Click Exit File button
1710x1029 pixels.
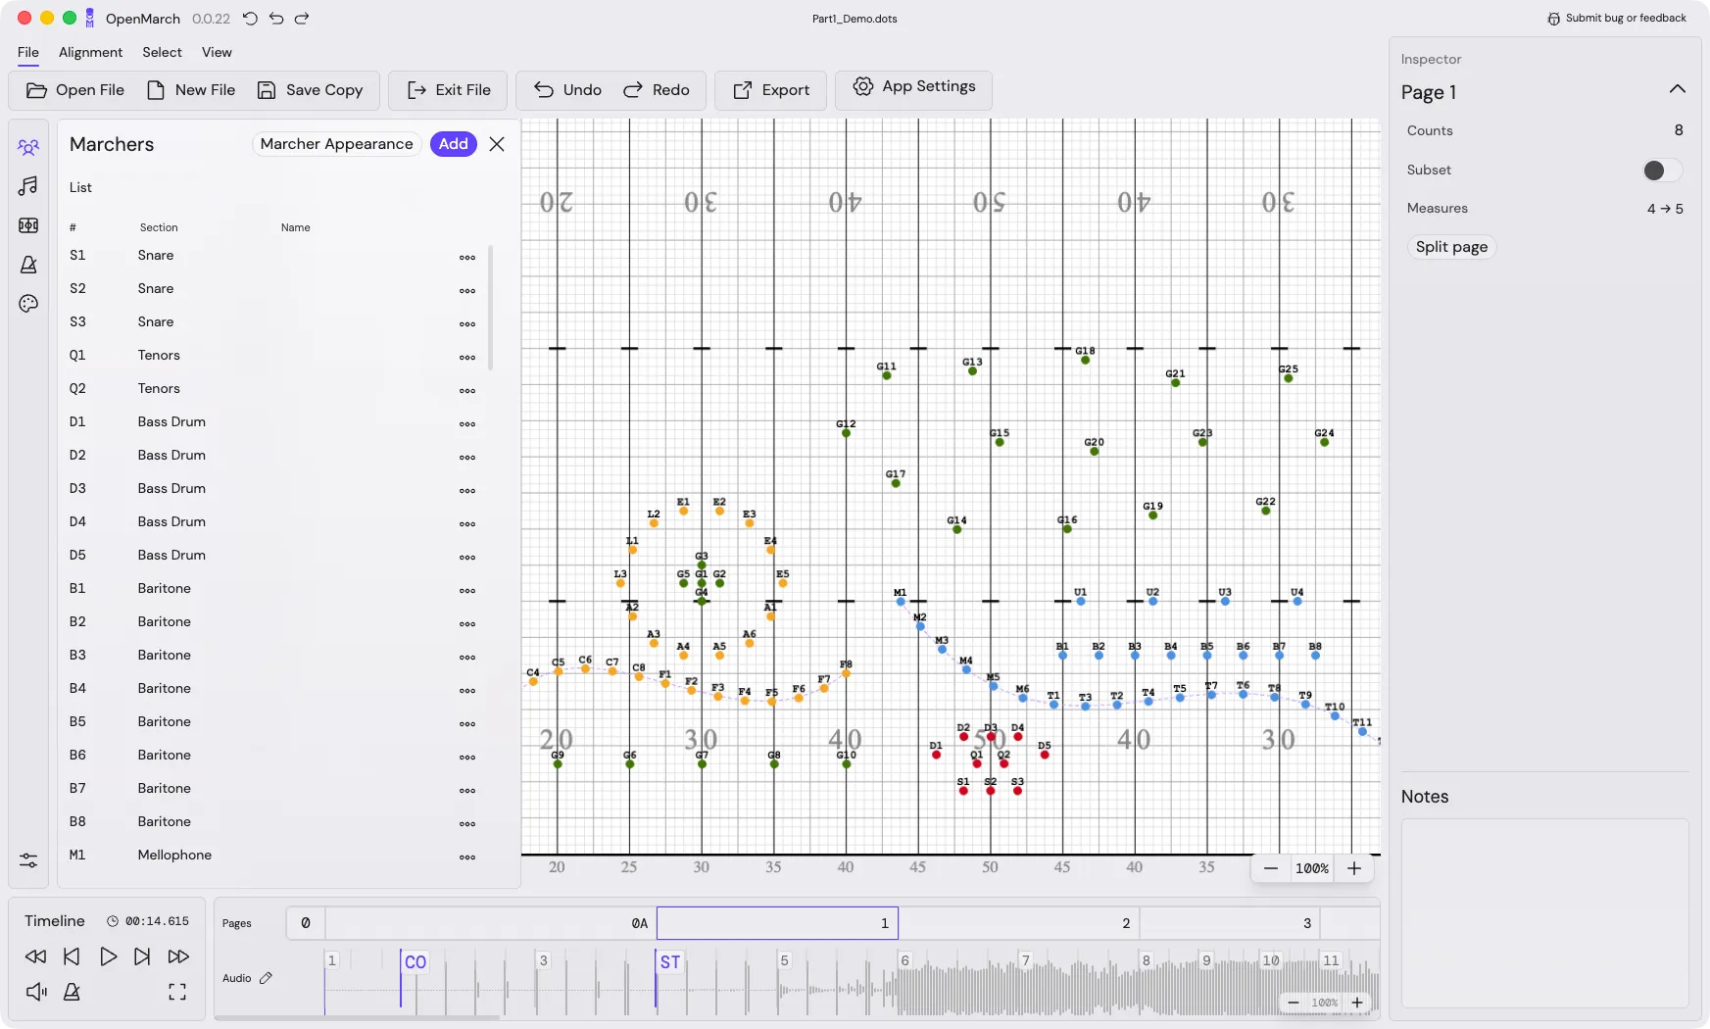(x=448, y=90)
